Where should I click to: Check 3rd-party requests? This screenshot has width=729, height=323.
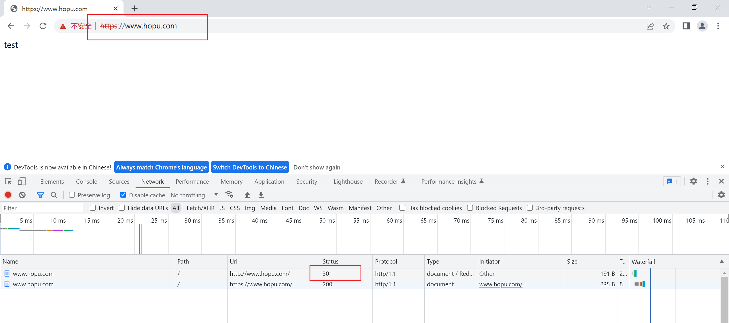click(530, 208)
